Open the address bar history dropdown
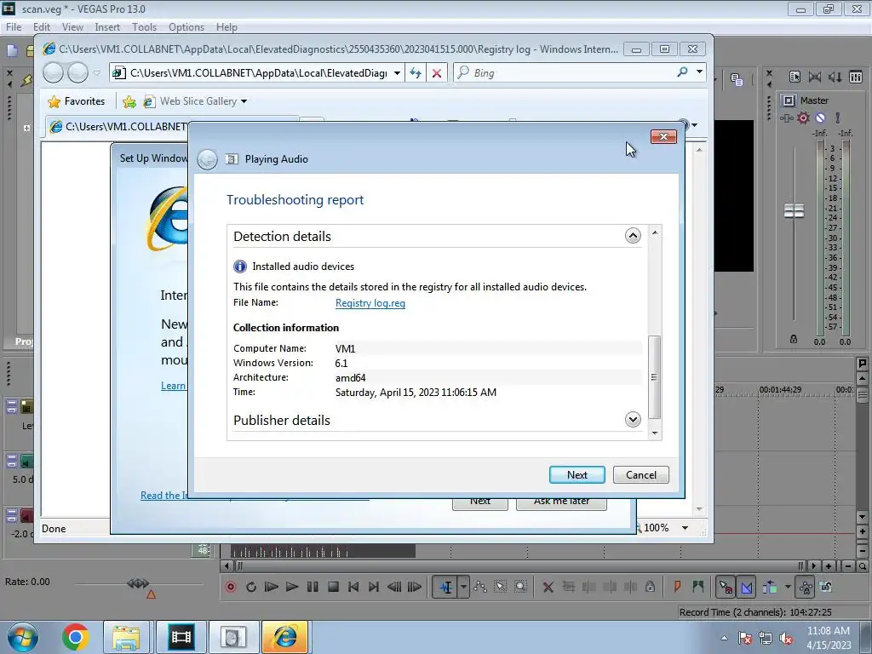Image resolution: width=872 pixels, height=654 pixels. pyautogui.click(x=397, y=73)
